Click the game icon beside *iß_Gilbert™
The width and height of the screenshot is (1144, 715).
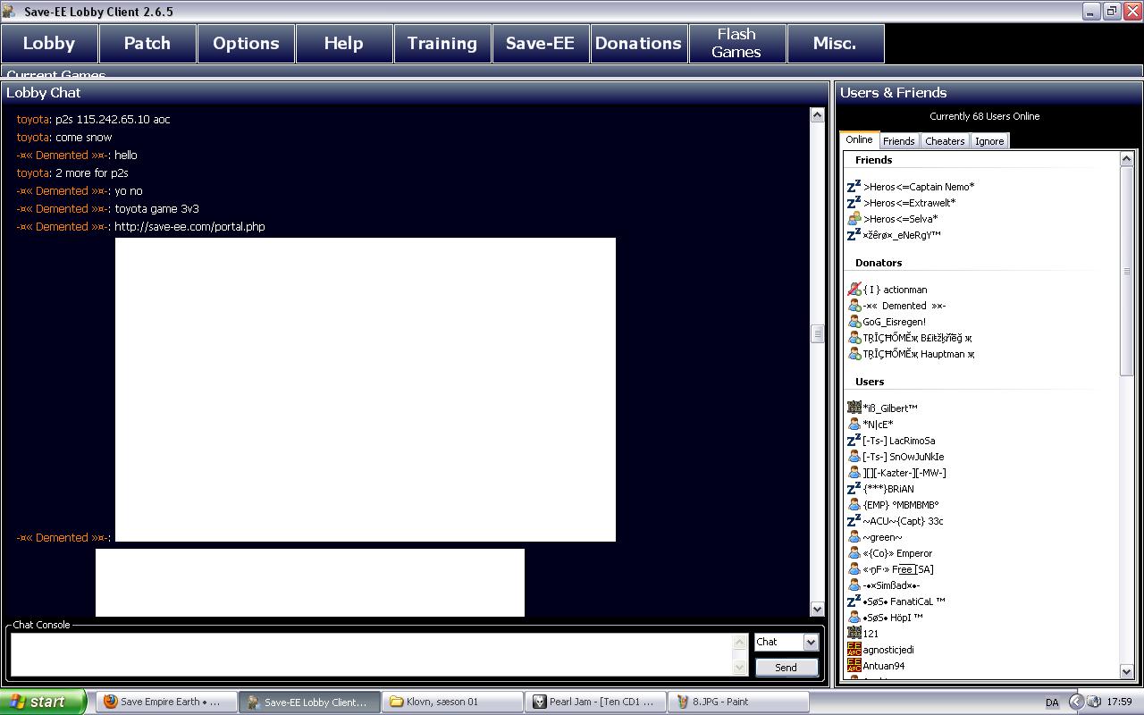(854, 408)
